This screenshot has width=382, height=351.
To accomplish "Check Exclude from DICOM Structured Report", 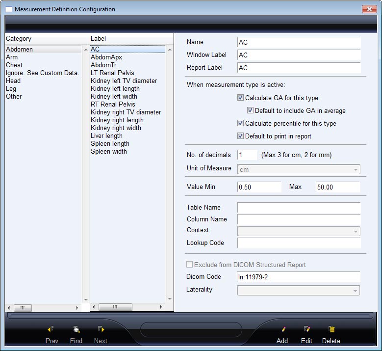I will coord(189,265).
